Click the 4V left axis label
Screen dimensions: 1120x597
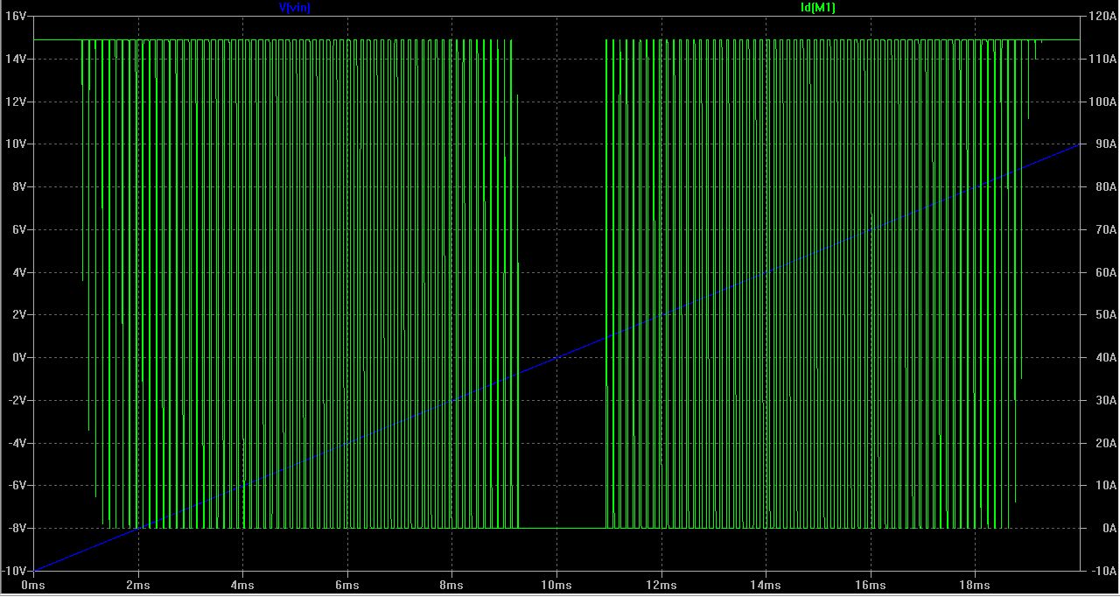tap(19, 272)
